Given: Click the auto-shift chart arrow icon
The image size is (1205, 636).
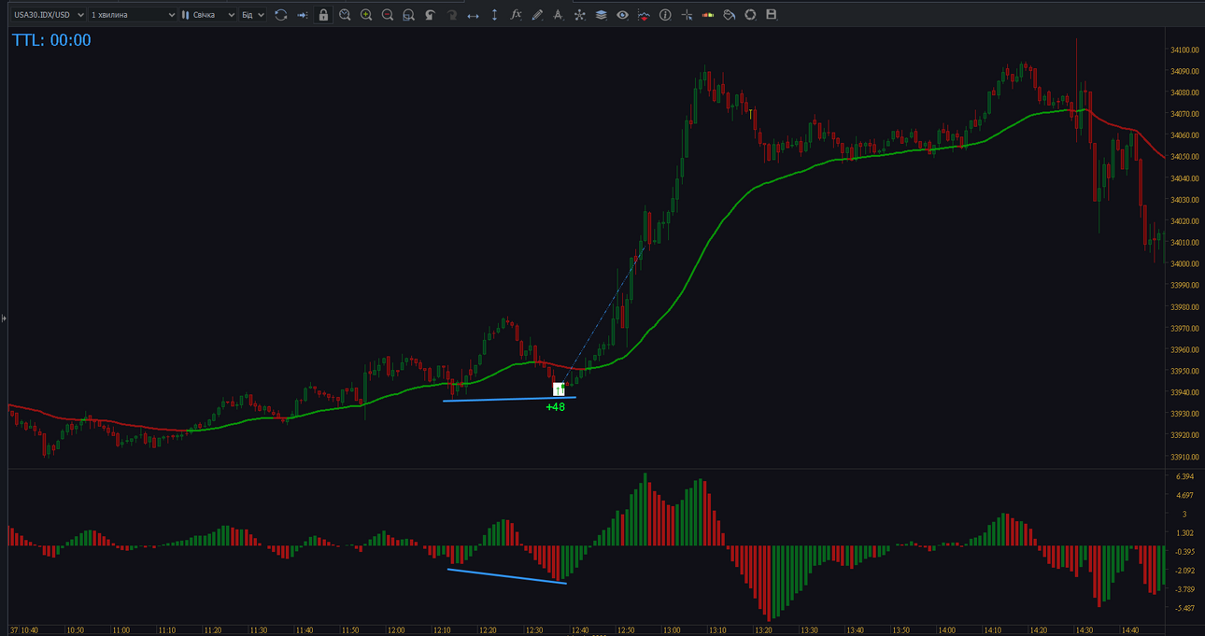Looking at the screenshot, I should click(x=302, y=15).
